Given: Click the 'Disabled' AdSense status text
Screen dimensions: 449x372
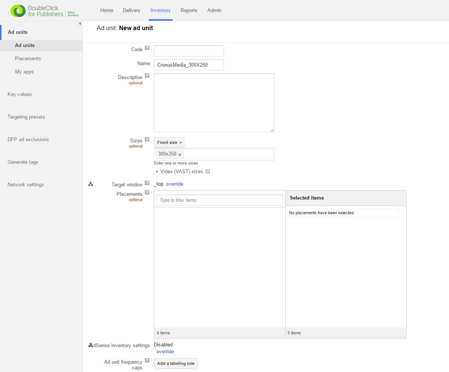Looking at the screenshot, I should pyautogui.click(x=163, y=345).
